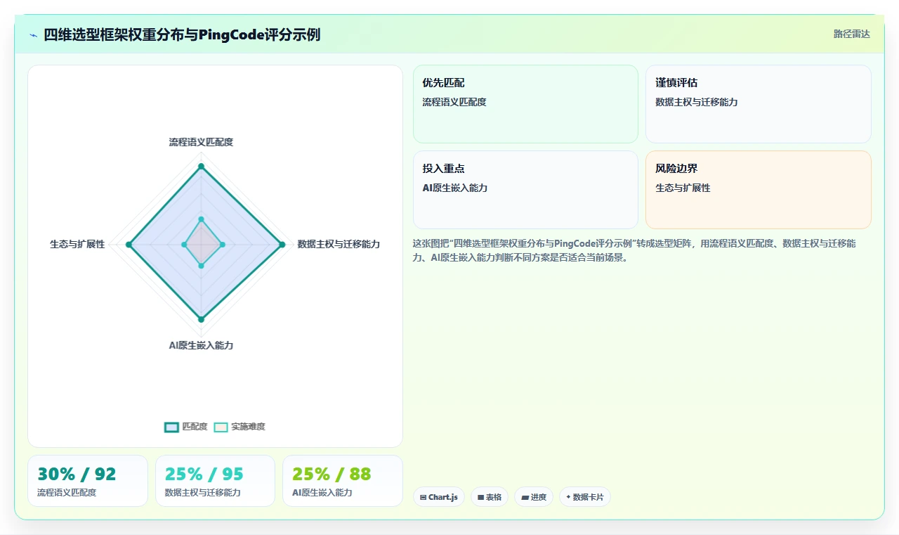Click the right 匹配度 radar data point
Image resolution: width=899 pixels, height=535 pixels.
282,245
